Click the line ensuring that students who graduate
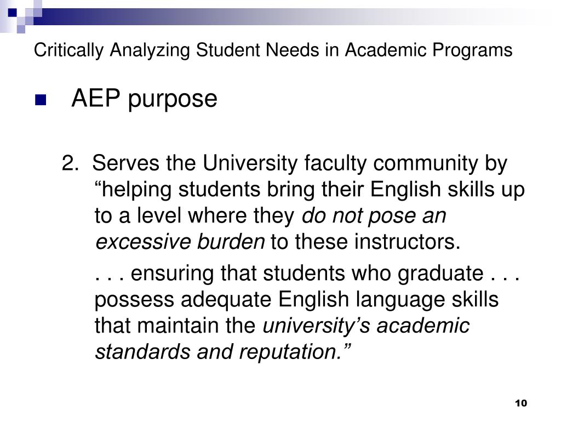Image resolution: width=561 pixels, height=421 pixels. coord(307,274)
